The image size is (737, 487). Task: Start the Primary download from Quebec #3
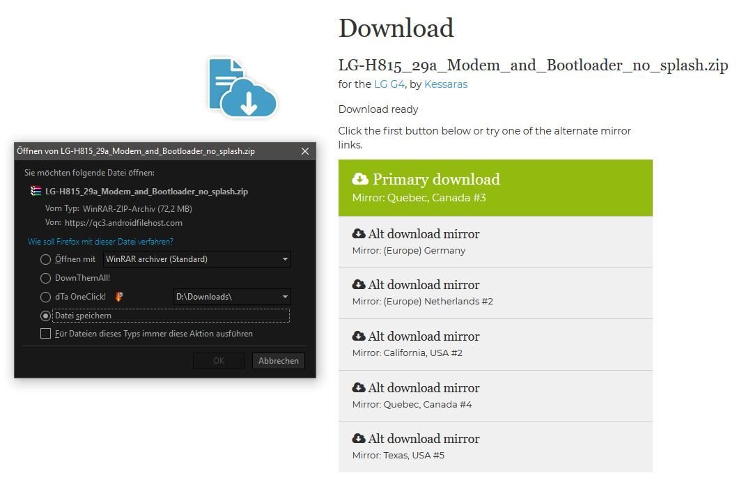[x=495, y=188]
